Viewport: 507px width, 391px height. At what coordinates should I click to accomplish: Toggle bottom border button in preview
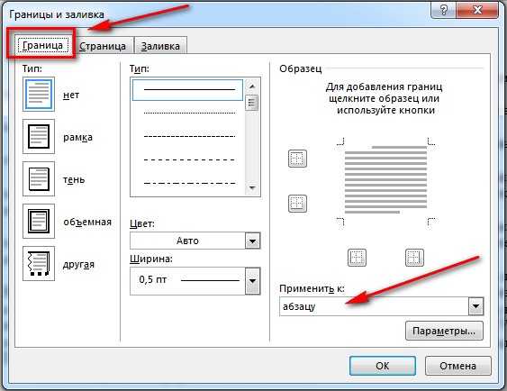pos(297,204)
